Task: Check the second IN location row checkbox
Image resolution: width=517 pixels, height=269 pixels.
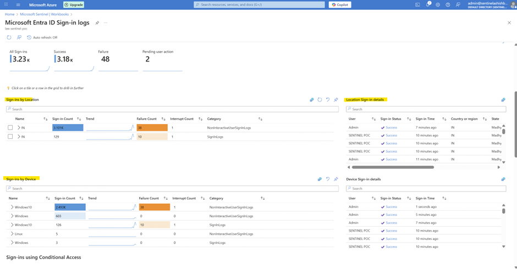Action: tap(10, 137)
